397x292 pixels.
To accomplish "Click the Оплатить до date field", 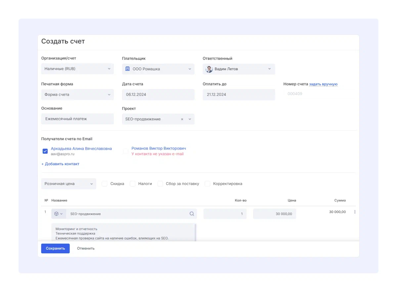I will 239,95.
